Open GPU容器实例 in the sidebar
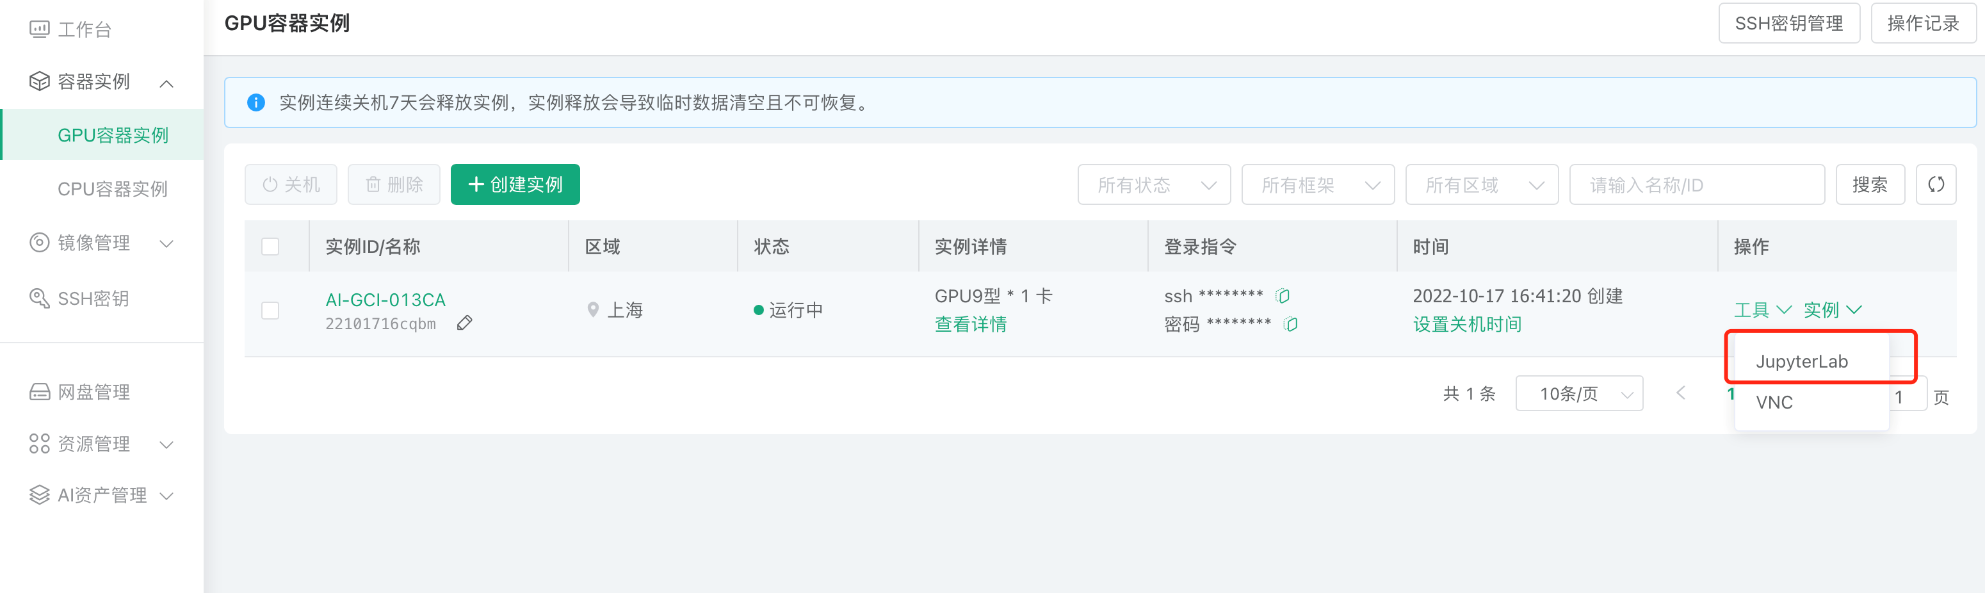The height and width of the screenshot is (593, 1985). pyautogui.click(x=102, y=135)
